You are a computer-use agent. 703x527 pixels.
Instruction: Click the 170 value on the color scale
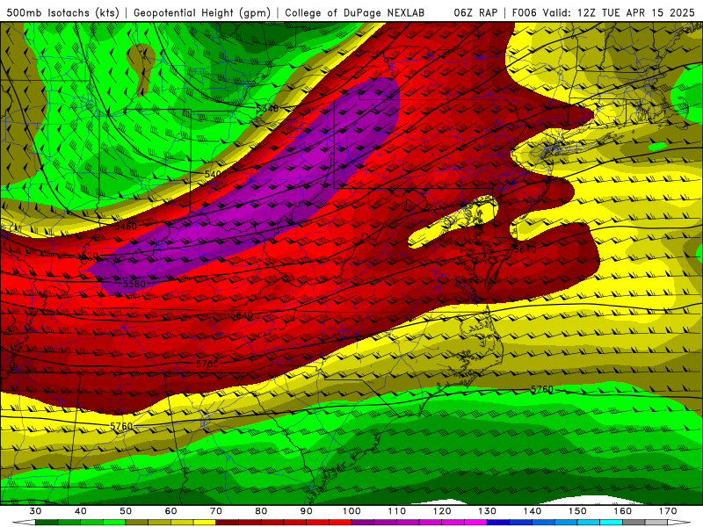668,511
